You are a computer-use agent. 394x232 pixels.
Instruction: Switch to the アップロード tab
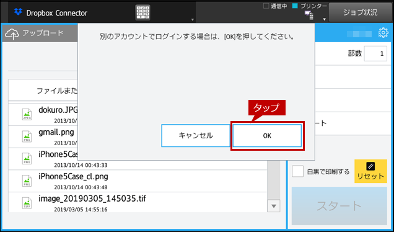[40, 33]
